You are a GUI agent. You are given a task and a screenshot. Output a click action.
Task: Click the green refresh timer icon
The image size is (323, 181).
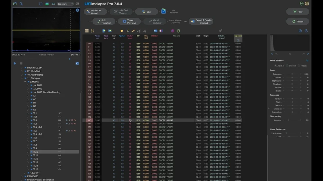178,31
